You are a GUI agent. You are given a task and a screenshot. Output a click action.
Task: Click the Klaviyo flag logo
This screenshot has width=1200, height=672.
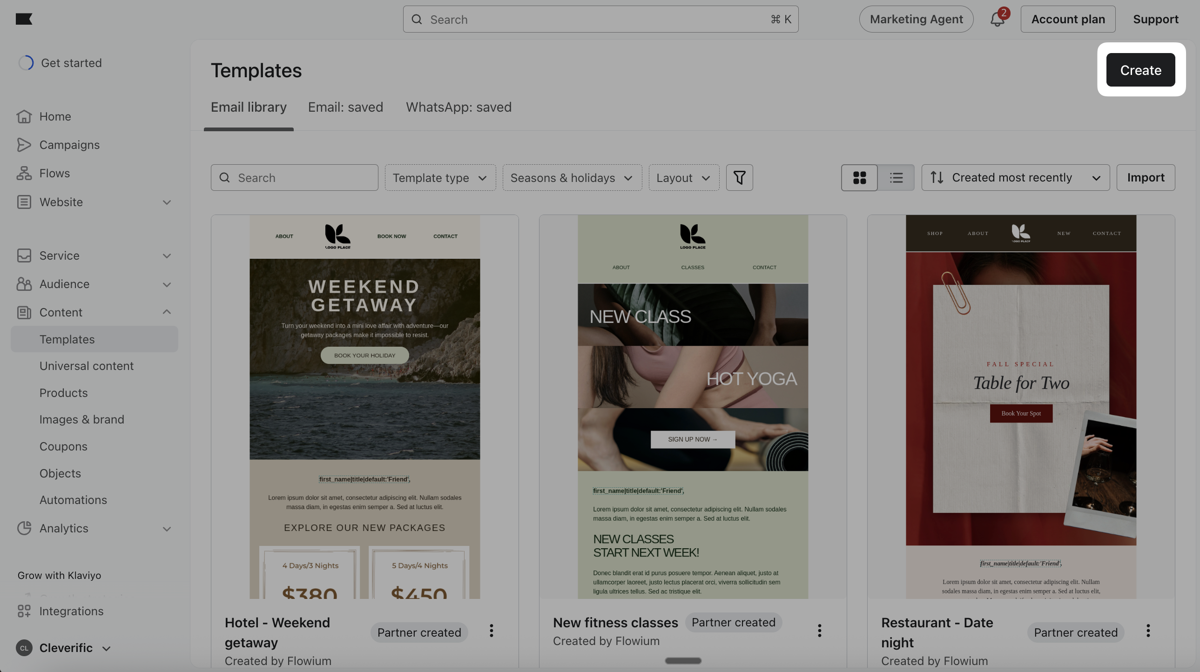point(24,19)
